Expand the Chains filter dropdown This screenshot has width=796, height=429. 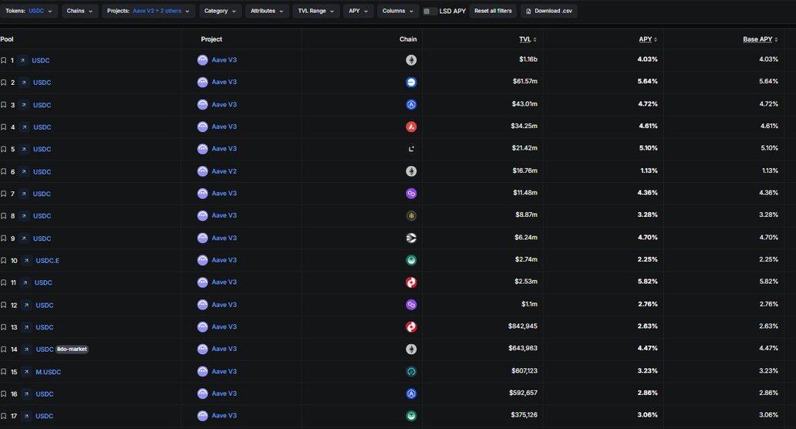[x=79, y=11]
